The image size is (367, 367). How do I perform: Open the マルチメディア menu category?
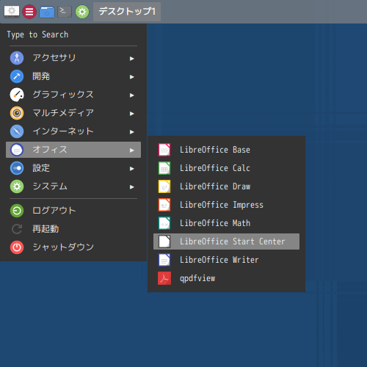pos(73,113)
